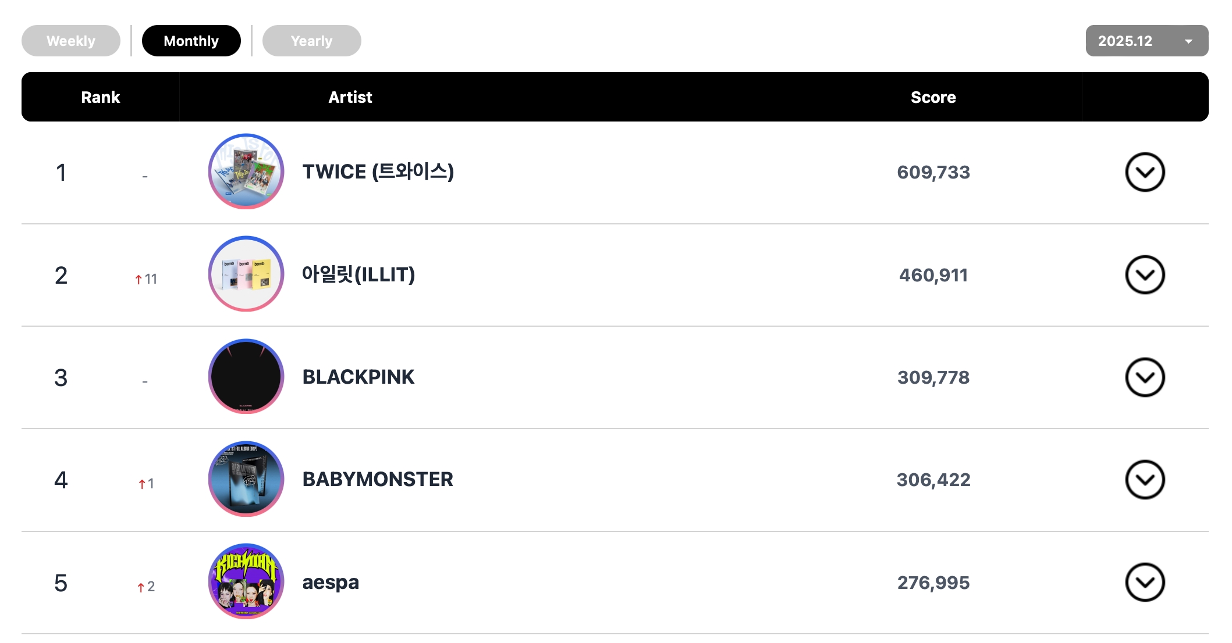This screenshot has width=1232, height=643.
Task: Expand the BABYMONSTER row details
Action: point(1144,480)
